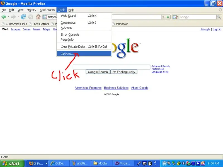Switch to the untitle... taskbar window

tap(80, 163)
